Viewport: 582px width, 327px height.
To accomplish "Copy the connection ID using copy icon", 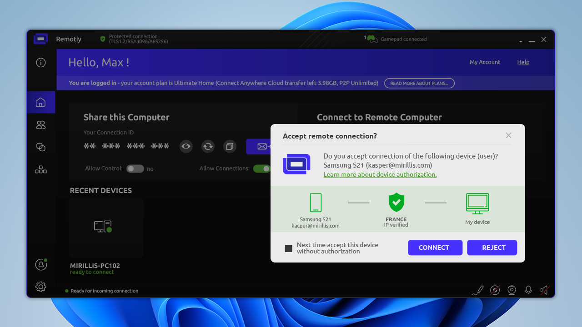I will pos(230,146).
